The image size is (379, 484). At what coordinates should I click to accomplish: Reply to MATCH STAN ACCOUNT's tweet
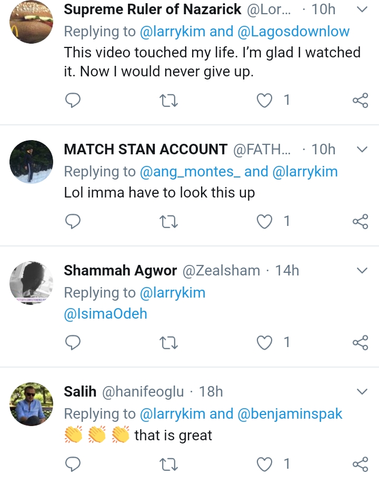73,221
